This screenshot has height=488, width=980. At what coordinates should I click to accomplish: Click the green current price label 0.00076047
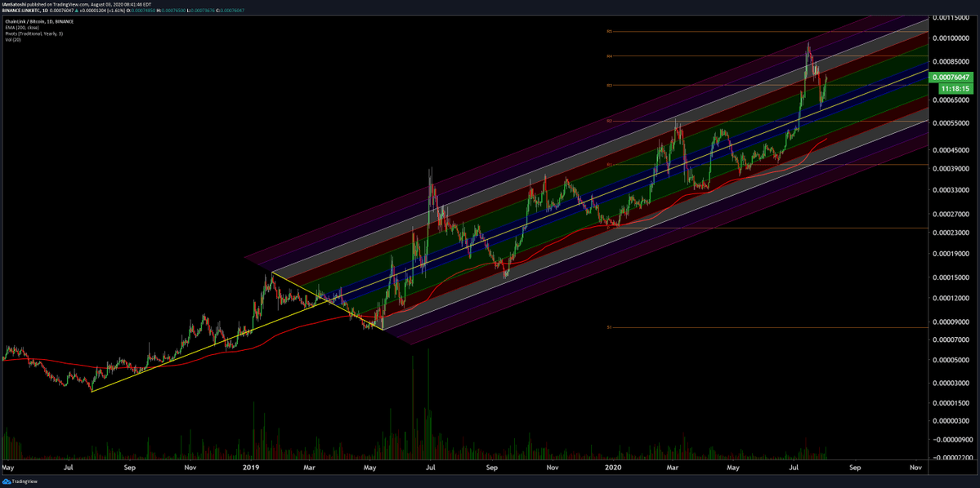pyautogui.click(x=954, y=77)
